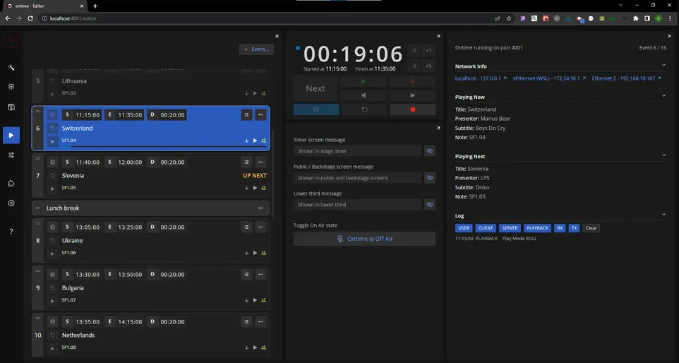Load the previous event with the skip-back button
The width and height of the screenshot is (679, 363).
coord(363,95)
